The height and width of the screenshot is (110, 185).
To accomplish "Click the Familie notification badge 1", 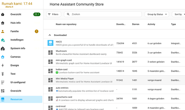I will (x=36, y=31).
